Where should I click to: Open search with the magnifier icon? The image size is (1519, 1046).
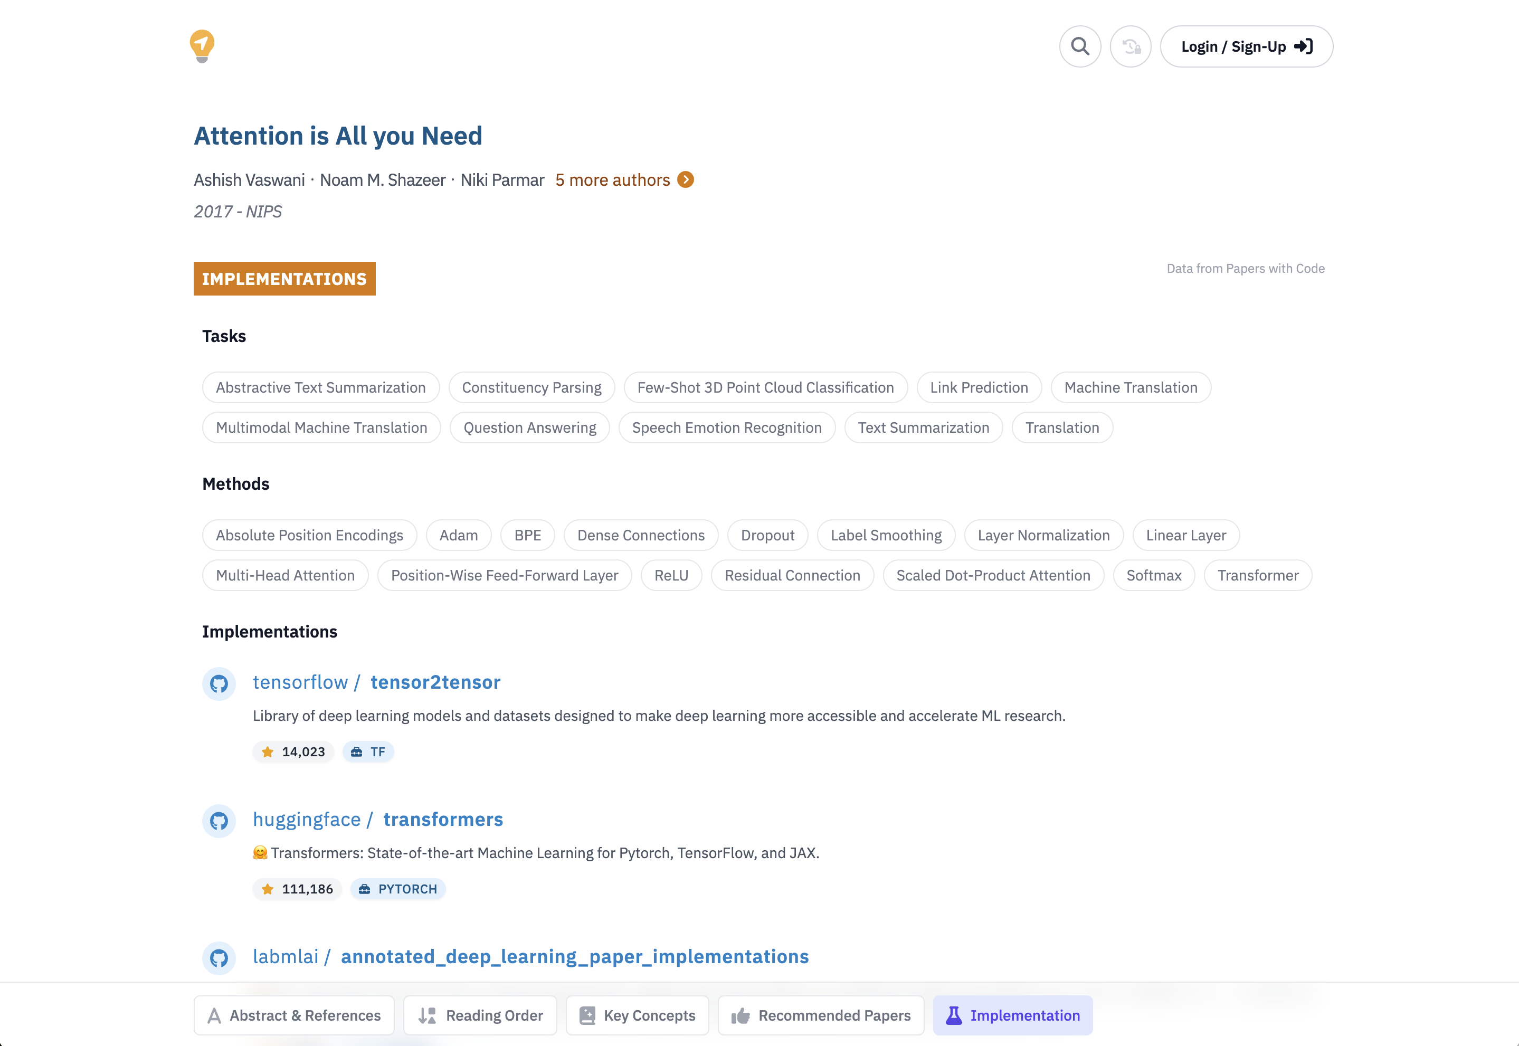1080,46
